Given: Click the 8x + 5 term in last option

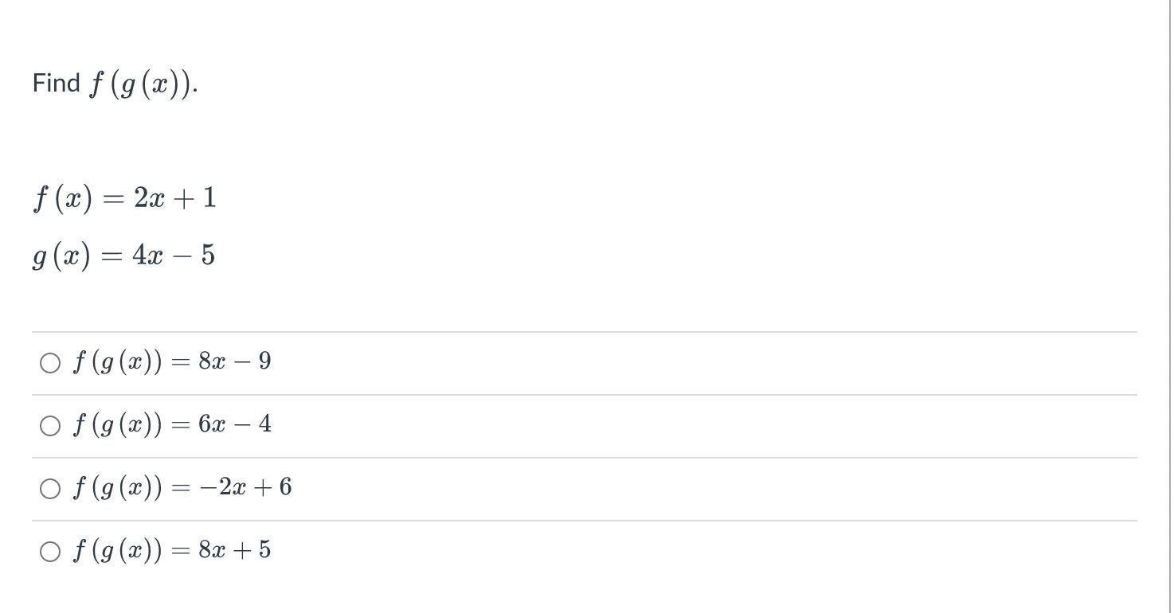Looking at the screenshot, I should coord(235,550).
